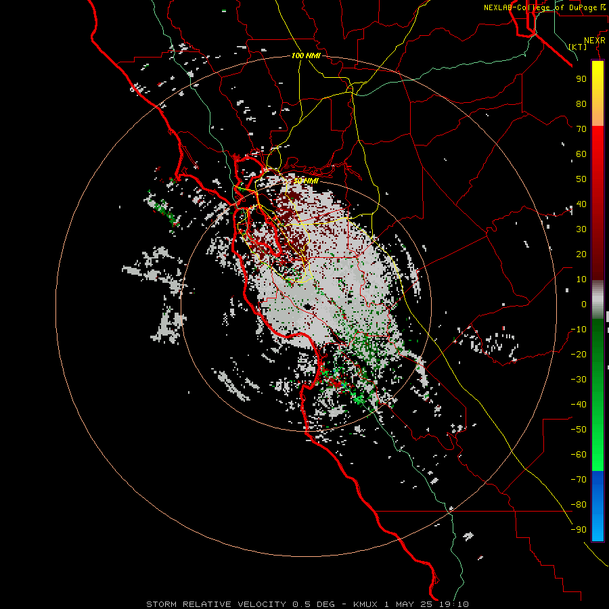The image size is (609, 609).
Task: Click the NEXR label above the color bar
Action: point(594,41)
